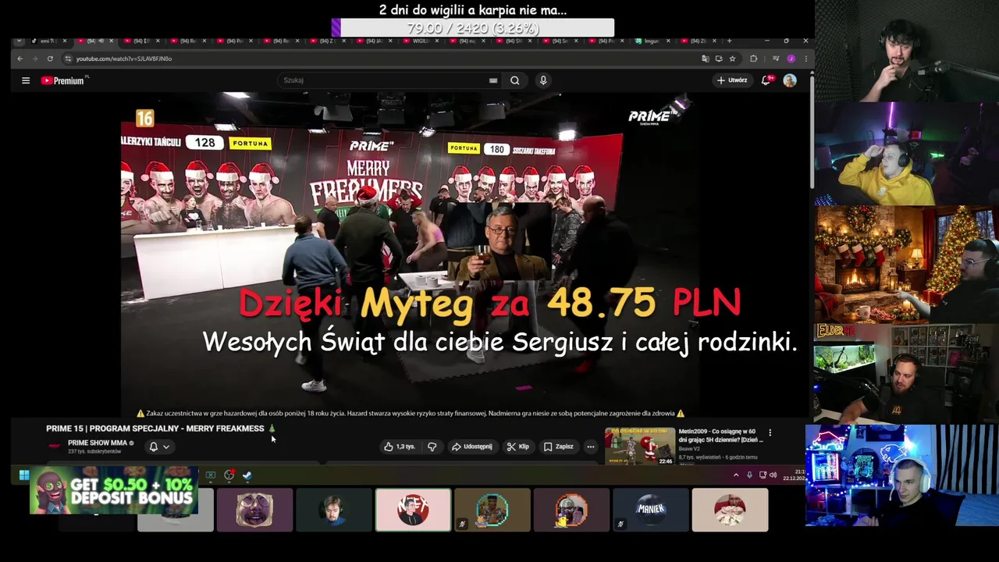
Task: Click the browser forward arrow
Action: coord(34,59)
